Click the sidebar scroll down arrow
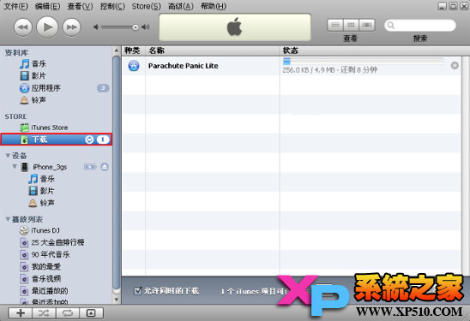This screenshot has height=321, width=470. pyautogui.click(x=117, y=300)
